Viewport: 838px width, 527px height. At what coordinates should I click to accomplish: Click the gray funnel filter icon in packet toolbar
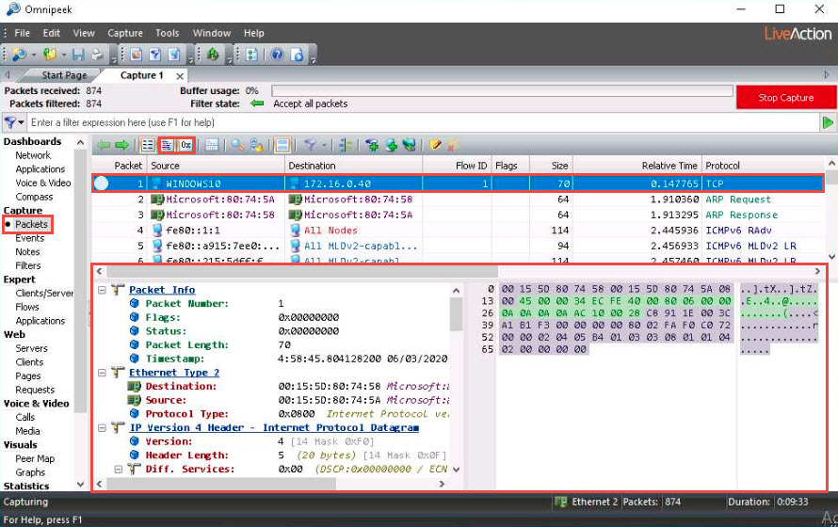tap(310, 145)
